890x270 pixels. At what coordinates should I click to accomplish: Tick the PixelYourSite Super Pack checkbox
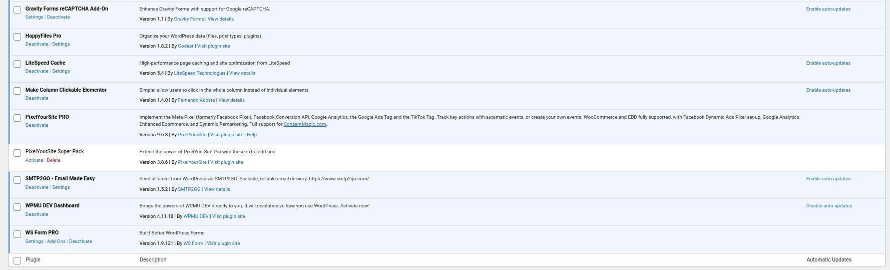click(x=17, y=153)
